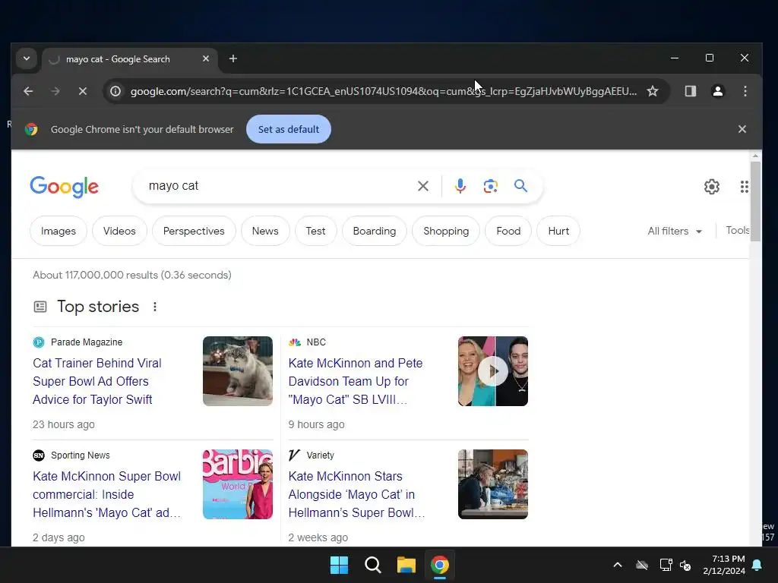This screenshot has height=583, width=778.
Task: Open File Explorer from the taskbar
Action: click(406, 565)
